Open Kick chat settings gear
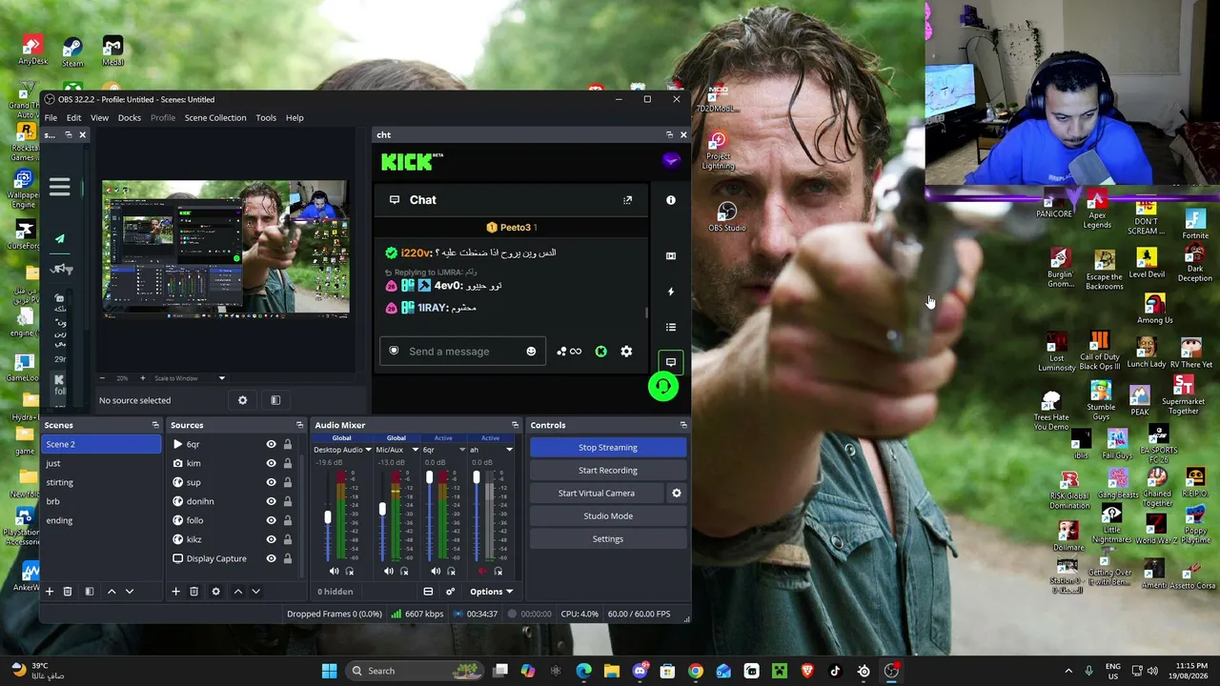The height and width of the screenshot is (686, 1220). click(626, 352)
